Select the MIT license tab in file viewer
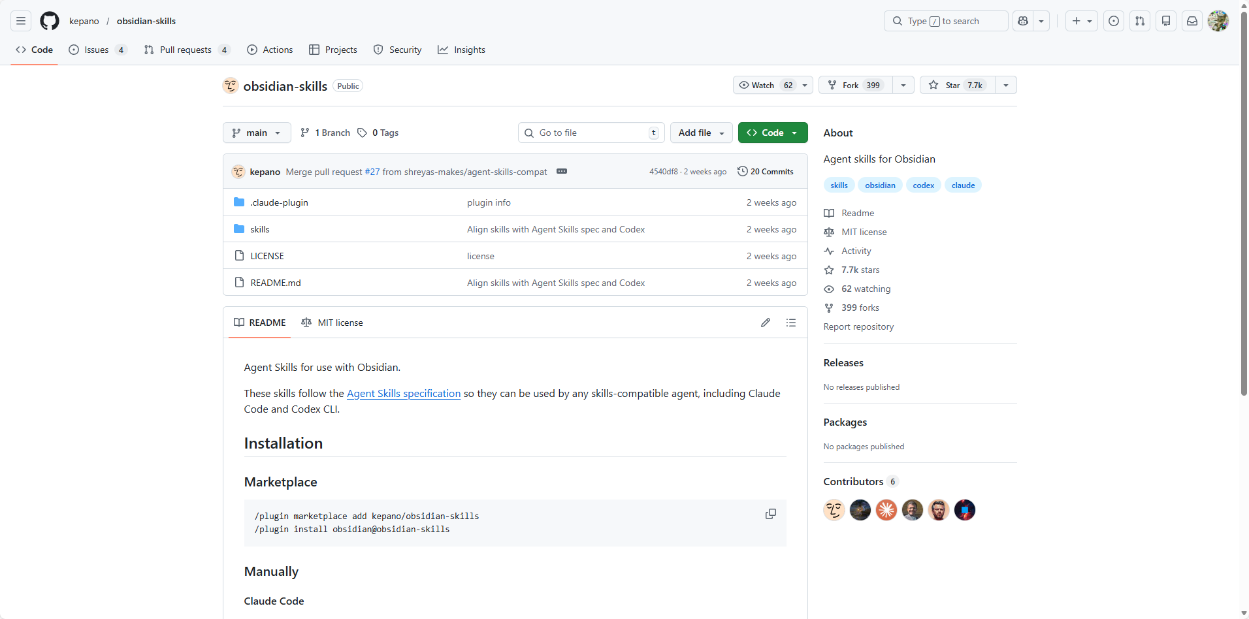The image size is (1249, 619). coord(332,323)
